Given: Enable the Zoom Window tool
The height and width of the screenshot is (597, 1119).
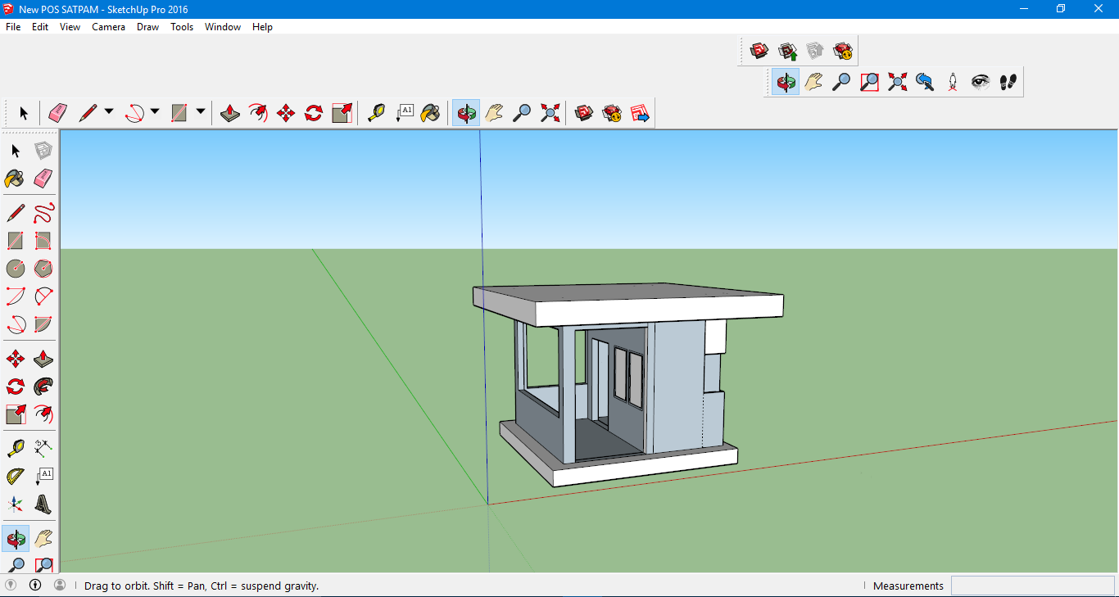Looking at the screenshot, I should (868, 81).
